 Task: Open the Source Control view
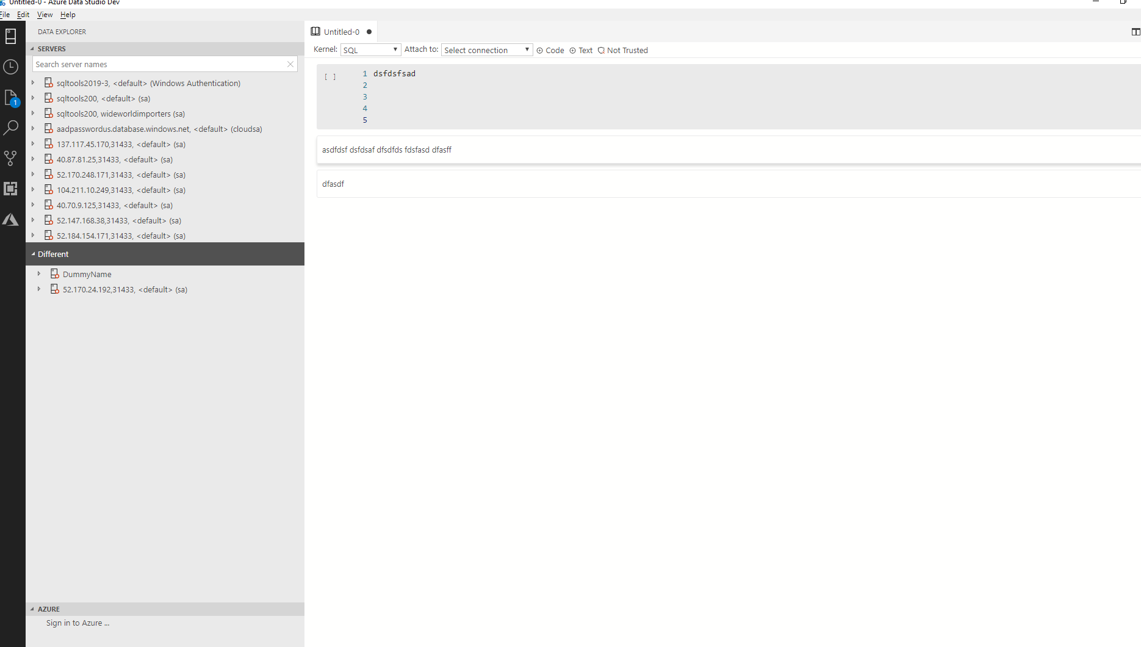point(11,158)
